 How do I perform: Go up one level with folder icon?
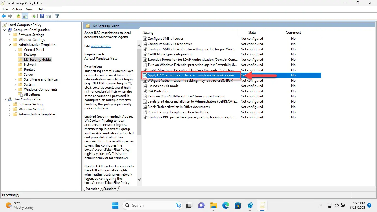(18, 16)
